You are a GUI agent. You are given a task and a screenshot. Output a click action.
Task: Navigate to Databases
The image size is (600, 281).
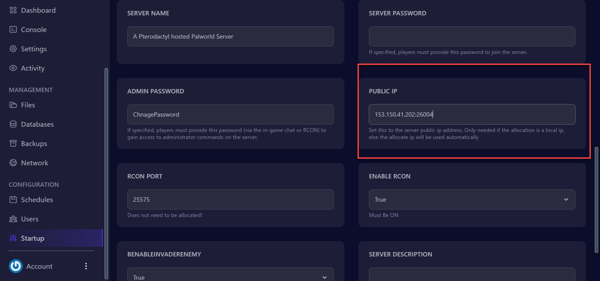click(x=37, y=124)
